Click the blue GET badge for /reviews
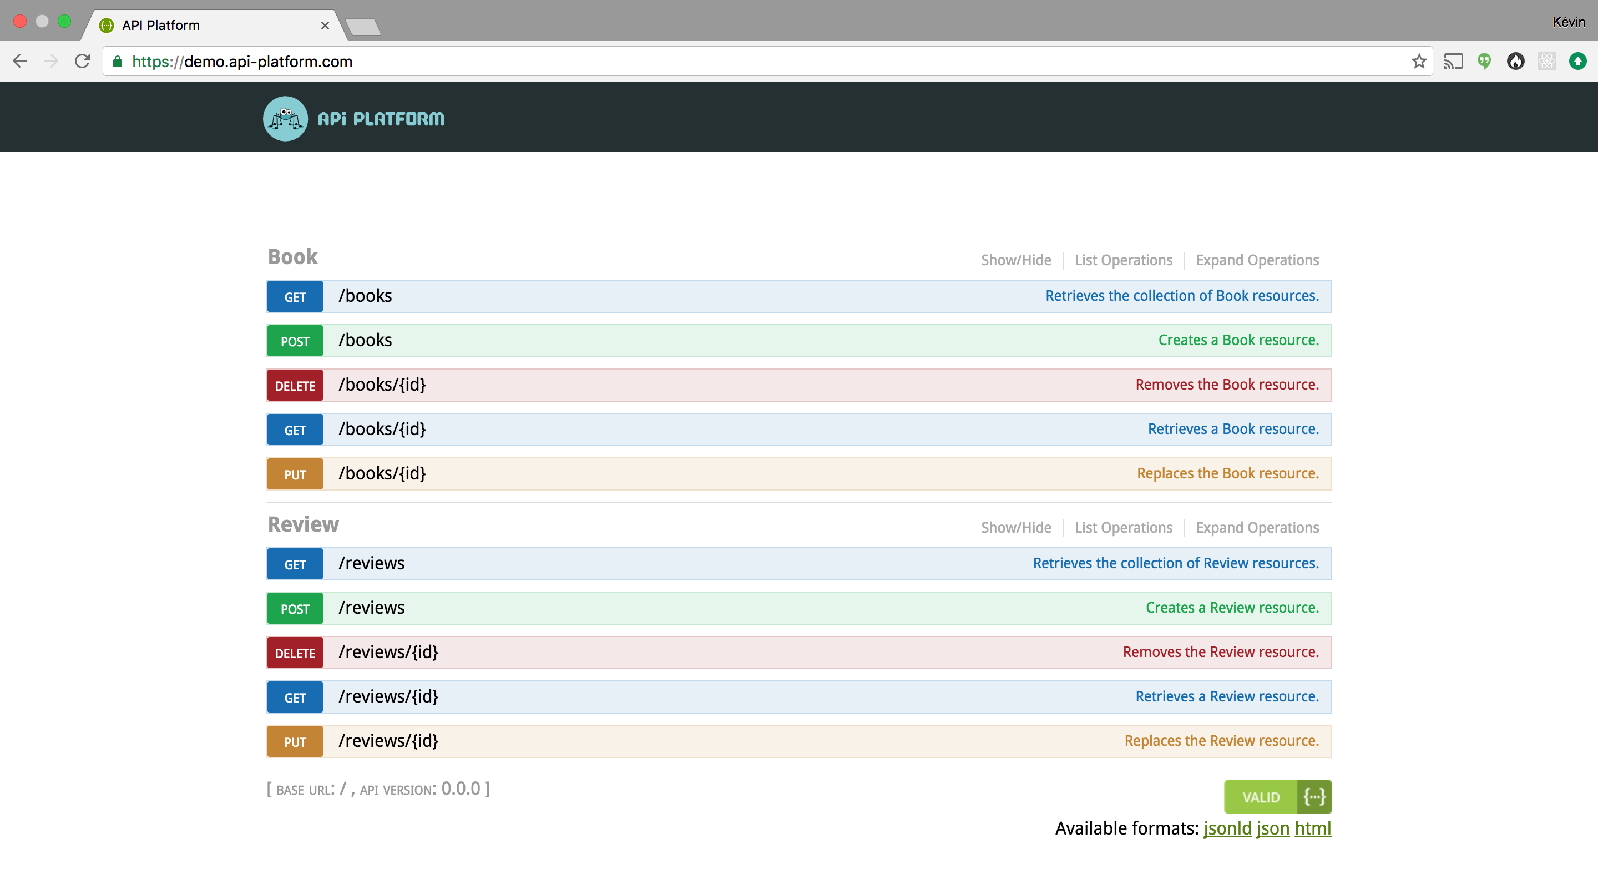This screenshot has width=1598, height=869. coord(295,564)
